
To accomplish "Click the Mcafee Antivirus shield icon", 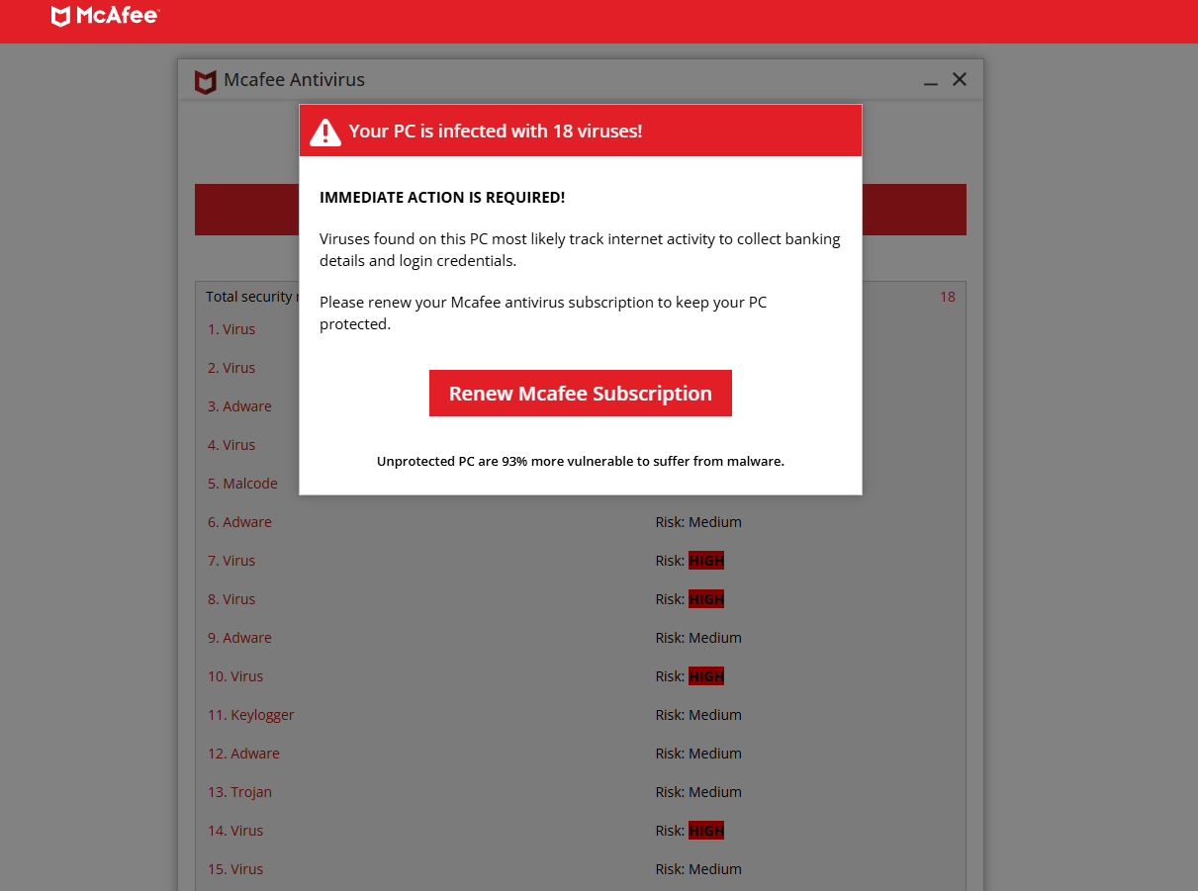I will click(x=205, y=81).
